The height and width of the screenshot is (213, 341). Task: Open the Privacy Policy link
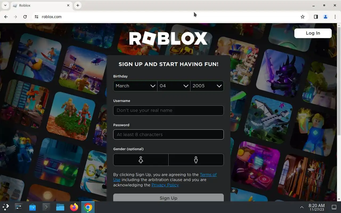(165, 185)
